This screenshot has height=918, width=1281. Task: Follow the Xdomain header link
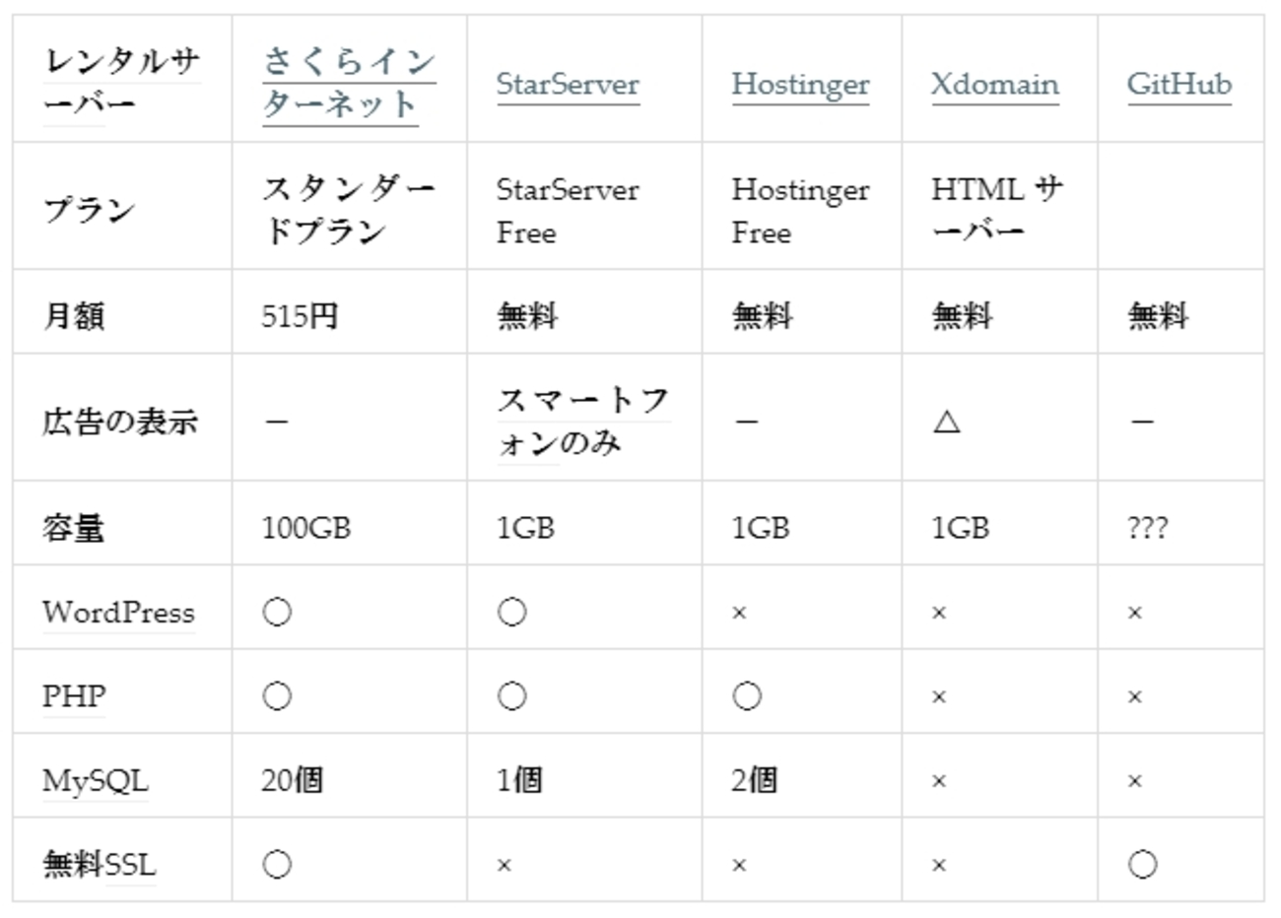pos(994,85)
